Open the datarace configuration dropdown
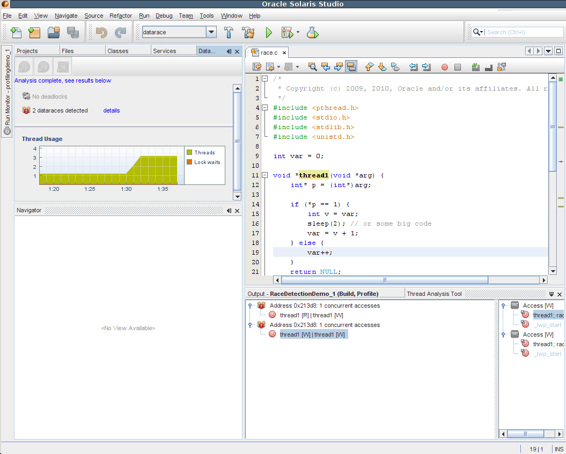 click(211, 32)
